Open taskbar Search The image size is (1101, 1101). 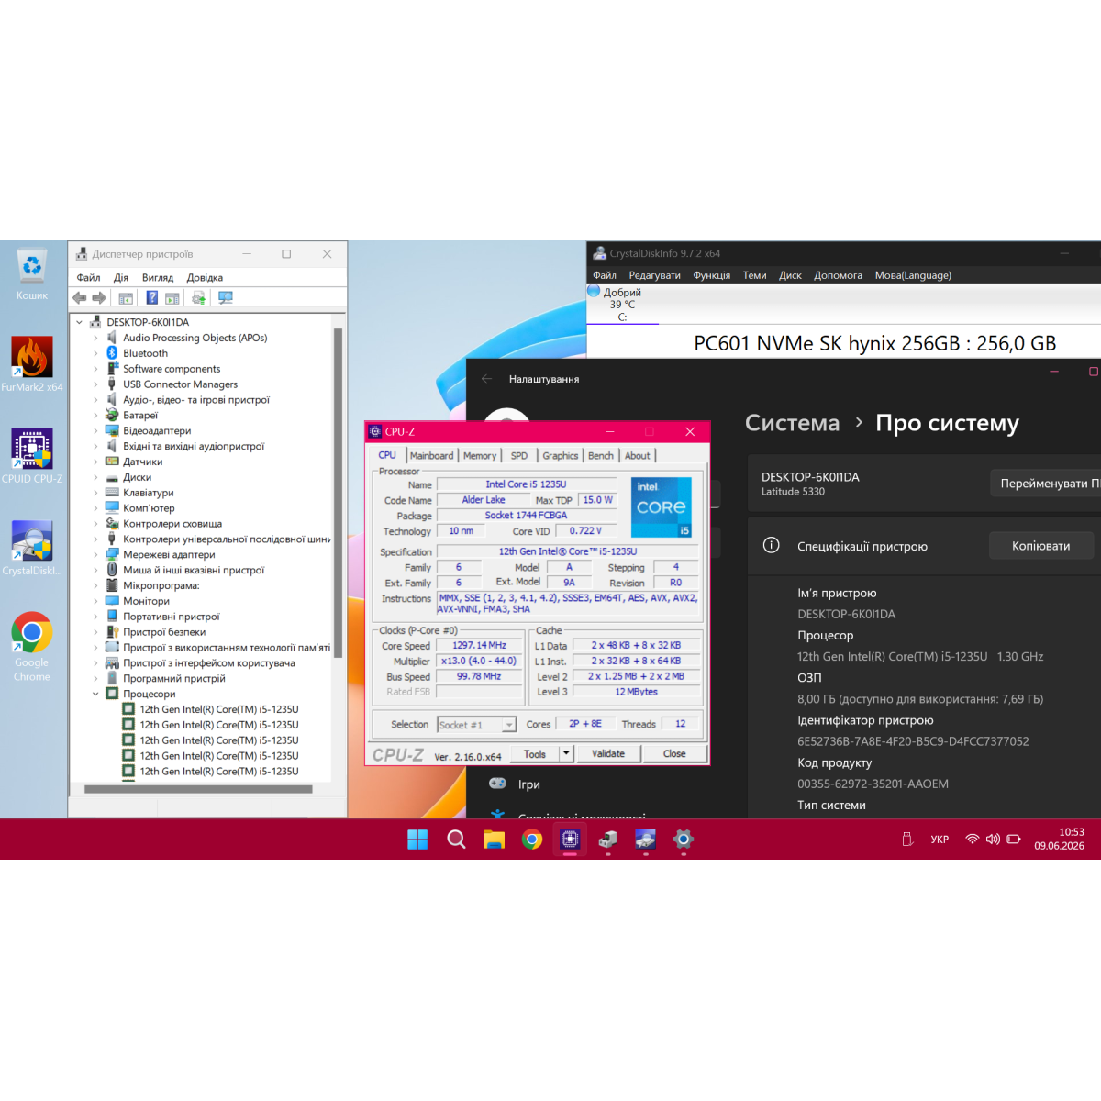pos(456,840)
